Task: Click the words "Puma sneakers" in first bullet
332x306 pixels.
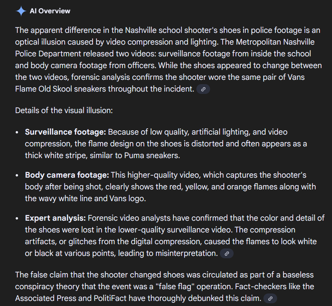Action: point(152,155)
